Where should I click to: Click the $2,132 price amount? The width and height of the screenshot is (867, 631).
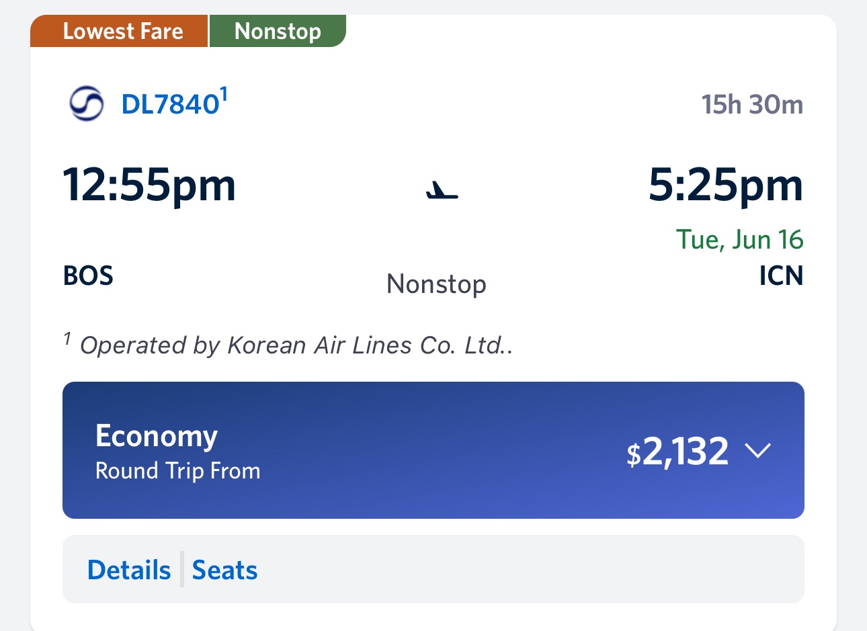click(x=677, y=451)
